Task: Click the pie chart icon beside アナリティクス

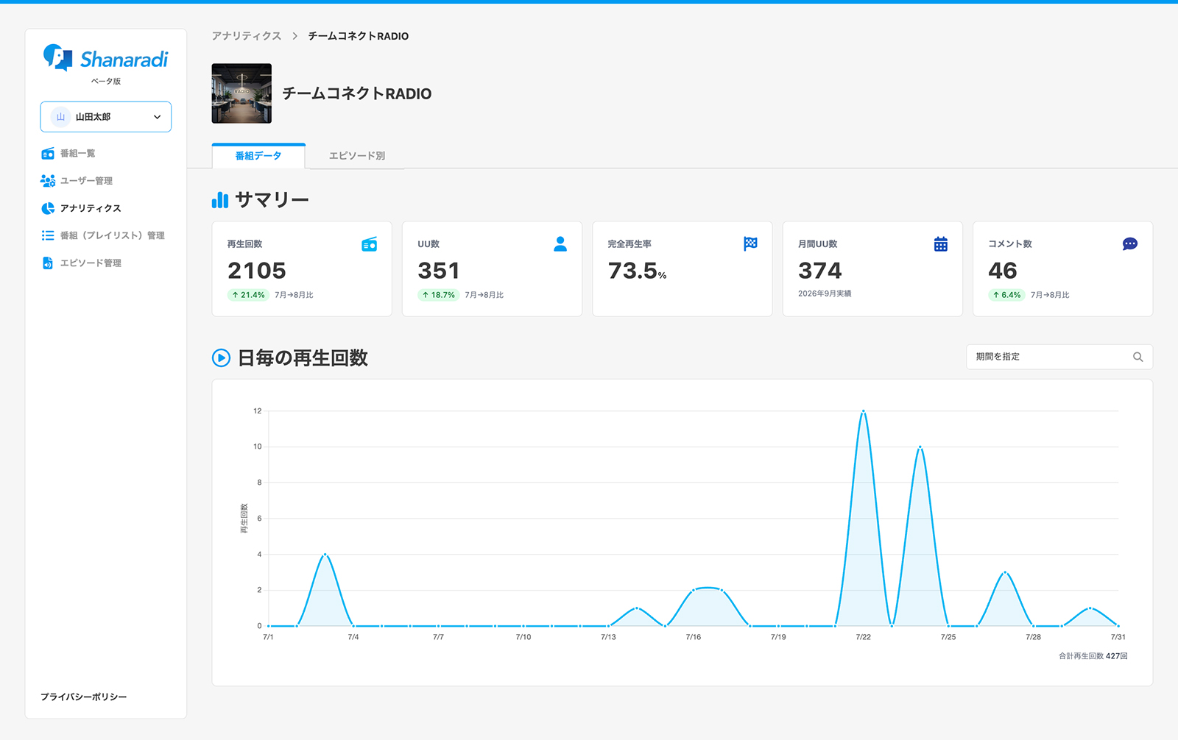Action: click(x=48, y=208)
